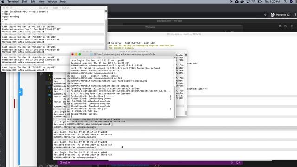The image size is (297, 167).
Task: Check the battery status icon
Action: (x=259, y=2)
